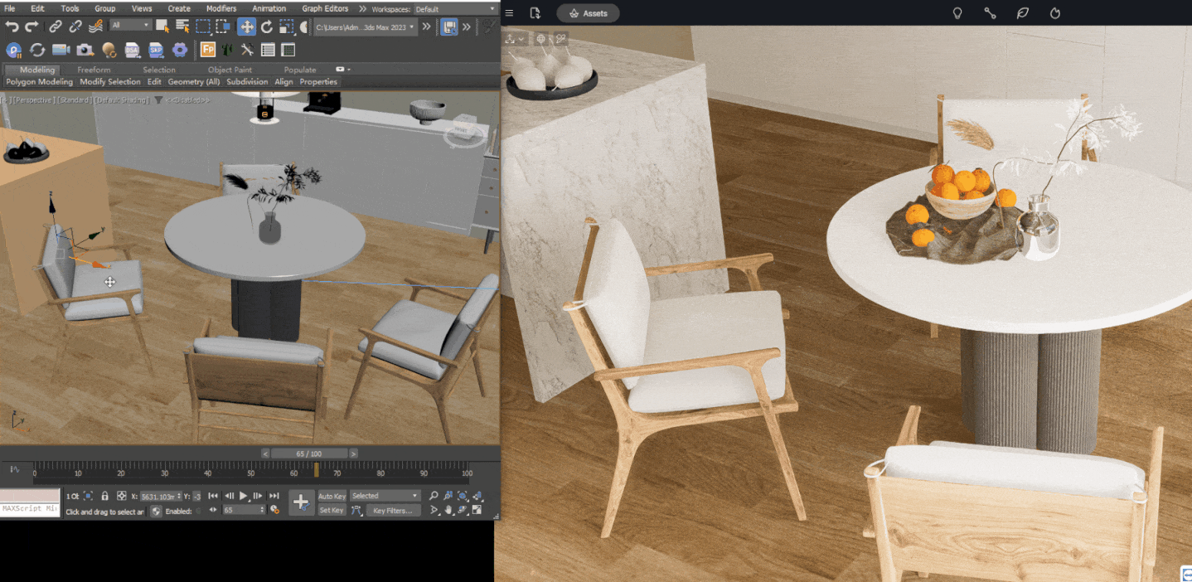Activate the Select and Scale tool
The width and height of the screenshot is (1192, 582).
[x=287, y=27]
